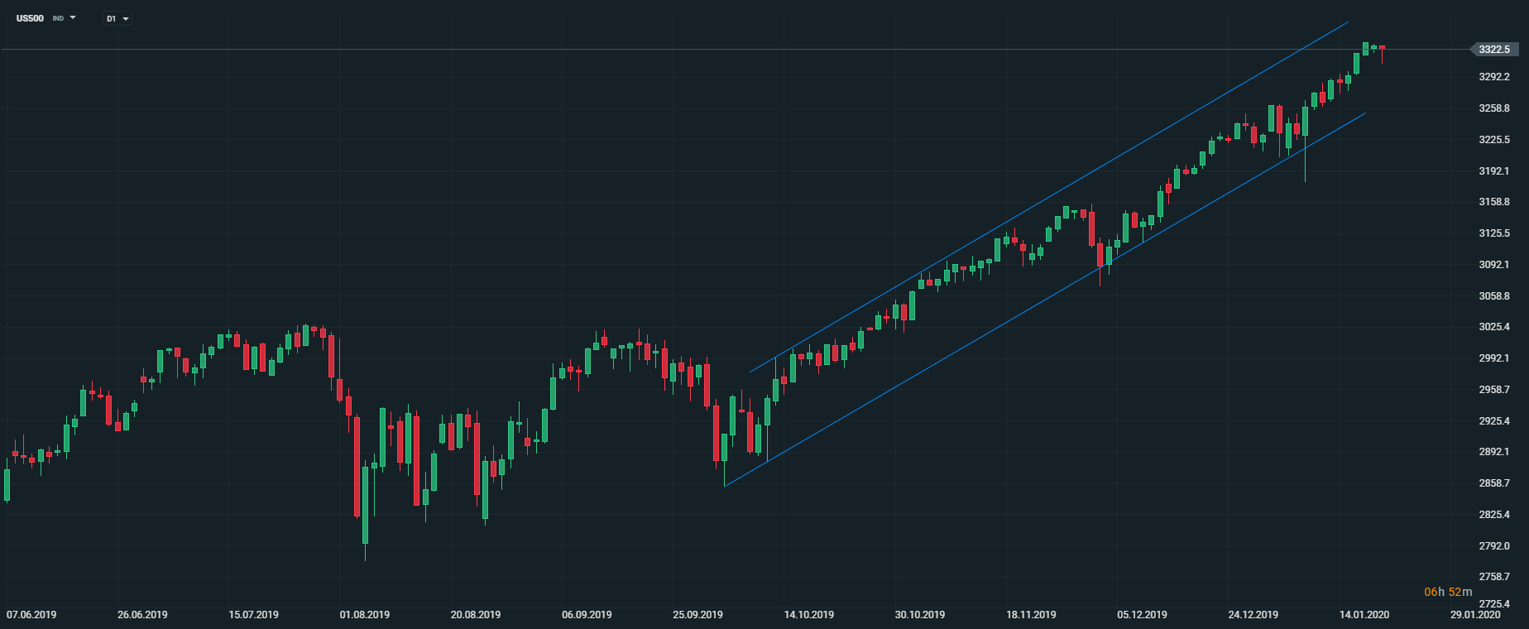Image resolution: width=1529 pixels, height=629 pixels.
Task: Click the 26.06.2019 date label
Action: tap(142, 615)
